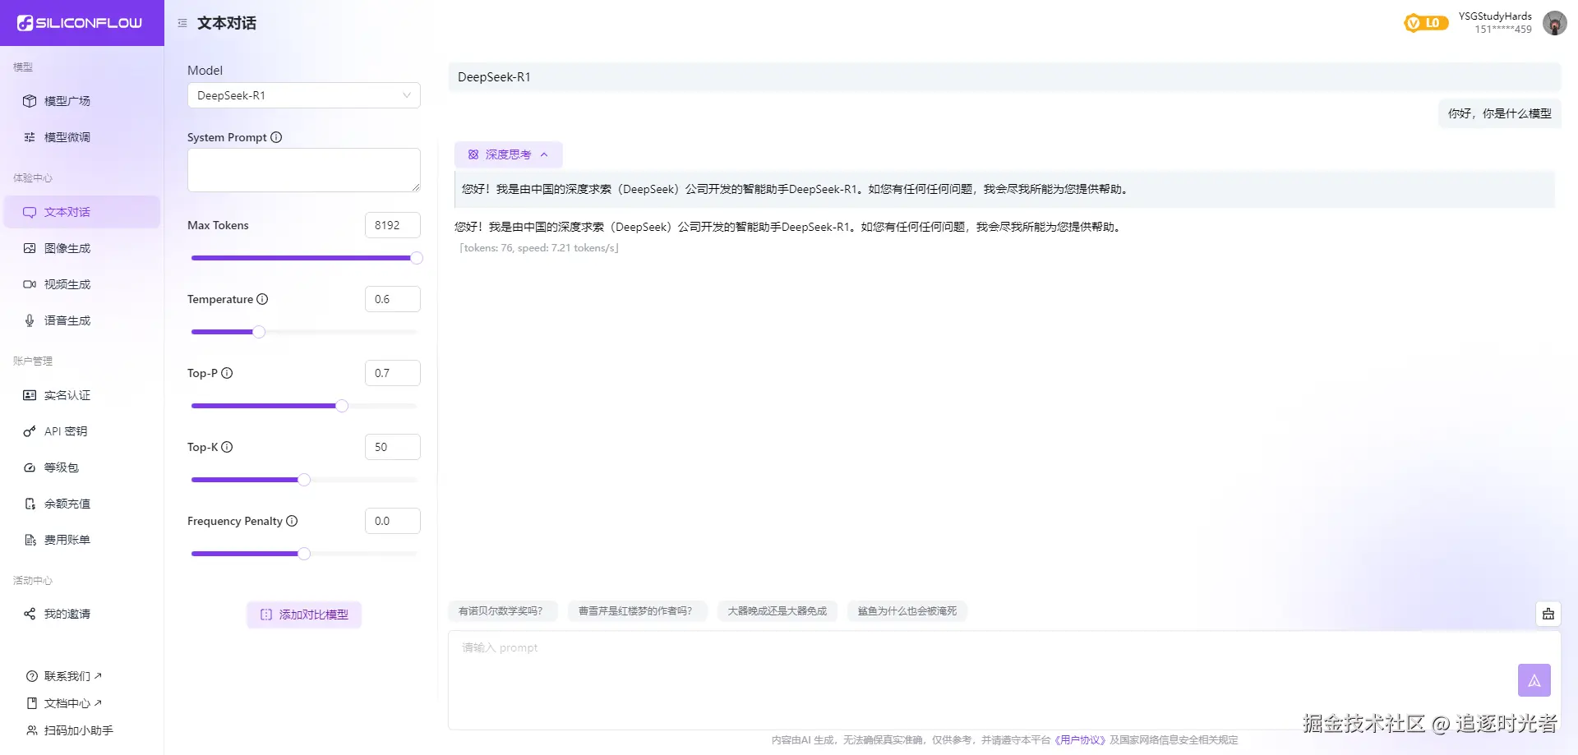
Task: Click the Top-P info icon
Action: pos(227,373)
